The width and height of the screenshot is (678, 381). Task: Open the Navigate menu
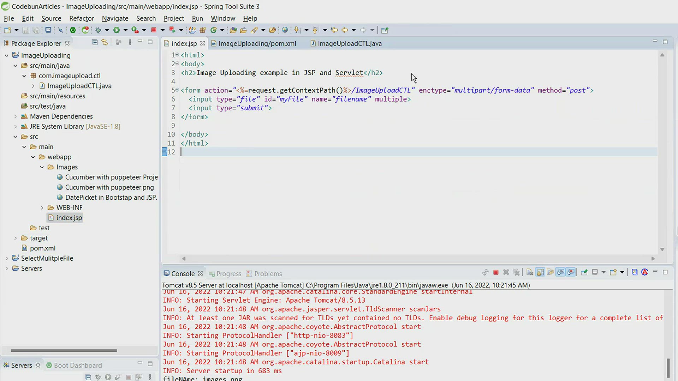115,18
